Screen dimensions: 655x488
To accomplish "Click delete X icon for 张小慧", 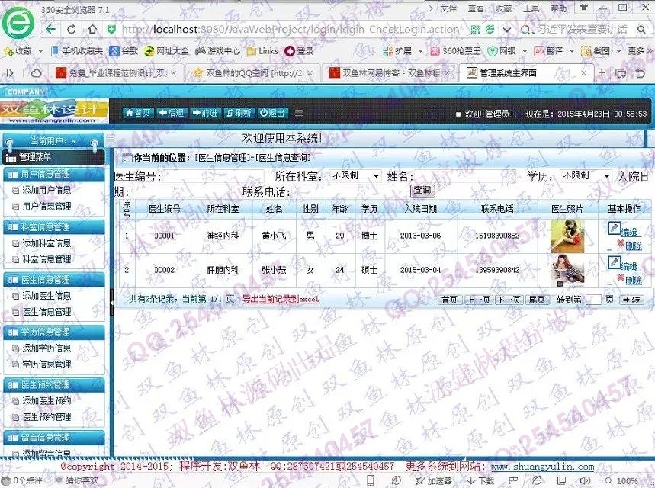I will pyautogui.click(x=621, y=278).
